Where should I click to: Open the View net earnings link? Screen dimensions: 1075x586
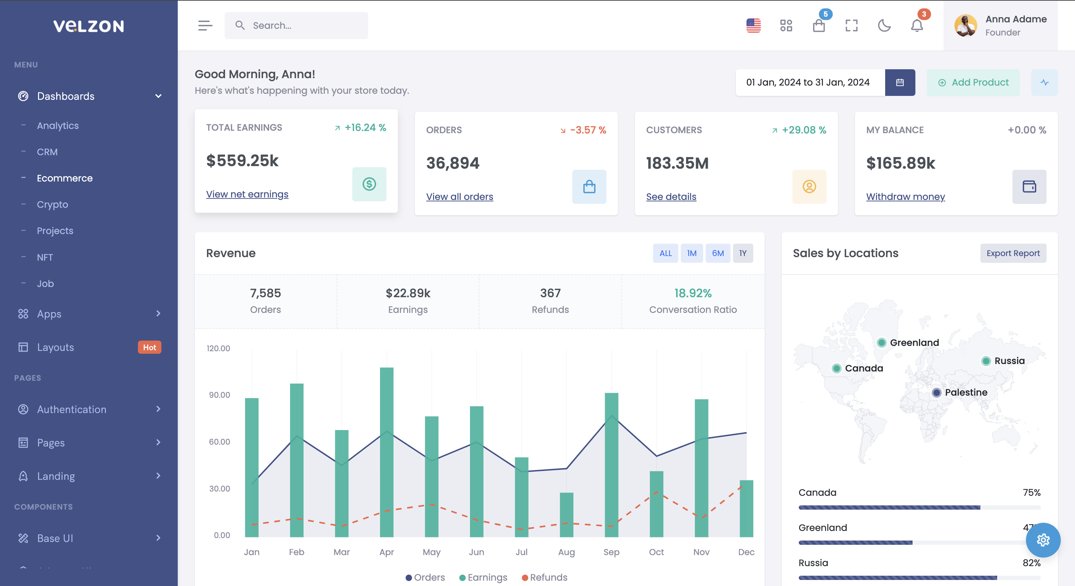tap(247, 194)
